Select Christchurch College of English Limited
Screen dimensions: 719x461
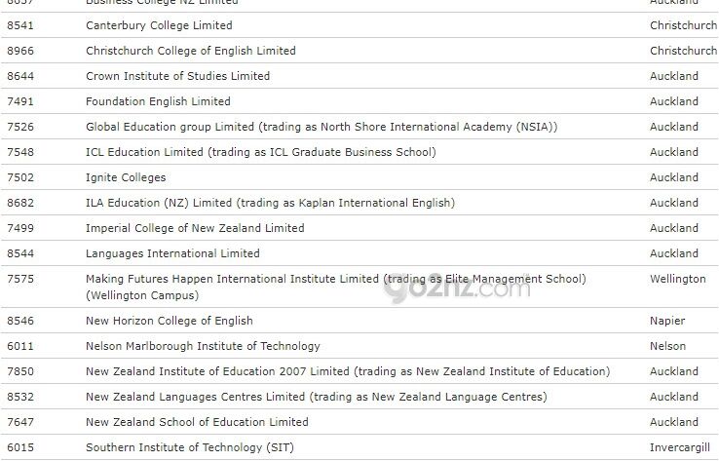click(190, 51)
